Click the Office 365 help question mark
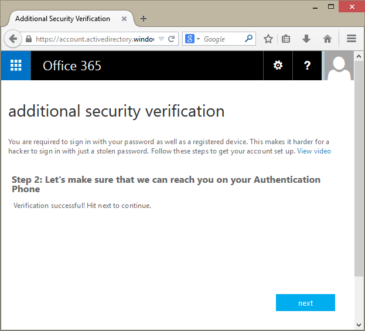 tap(307, 66)
